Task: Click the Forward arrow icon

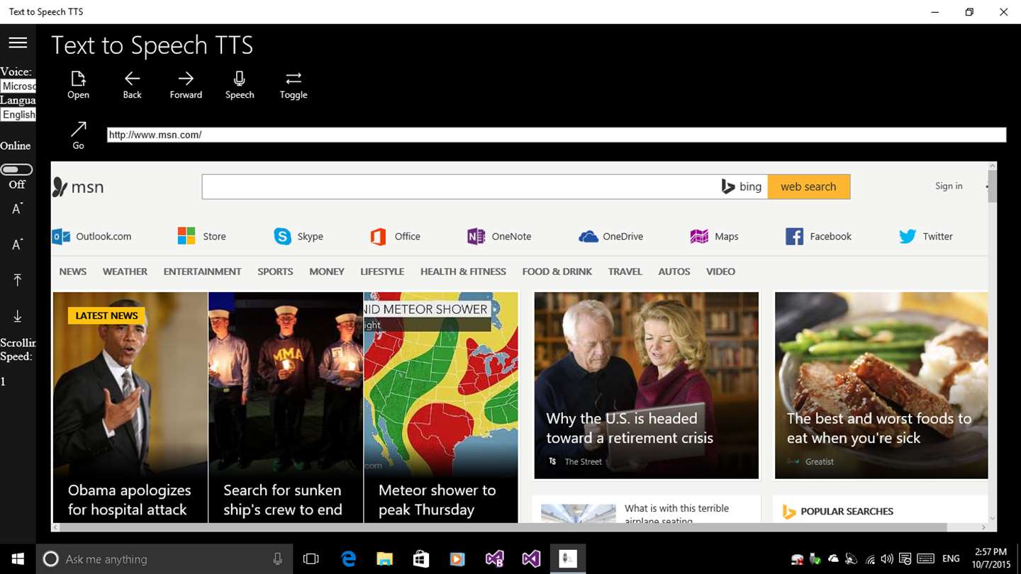Action: tap(186, 79)
